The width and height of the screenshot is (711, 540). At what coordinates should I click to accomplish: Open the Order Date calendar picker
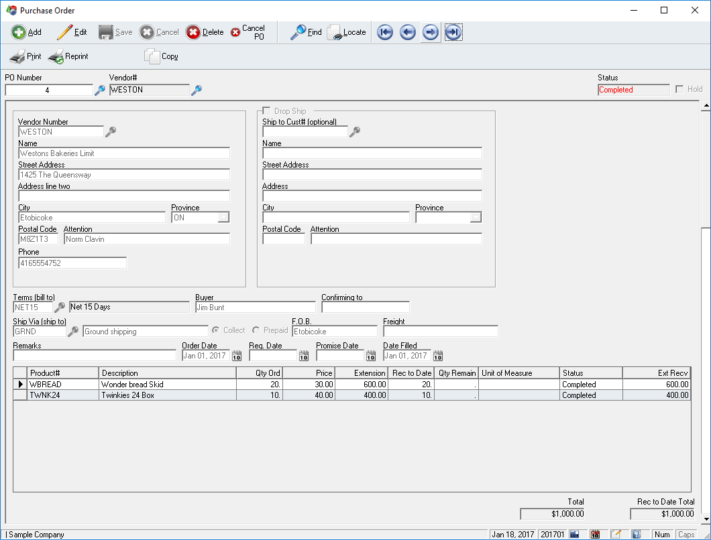[237, 356]
